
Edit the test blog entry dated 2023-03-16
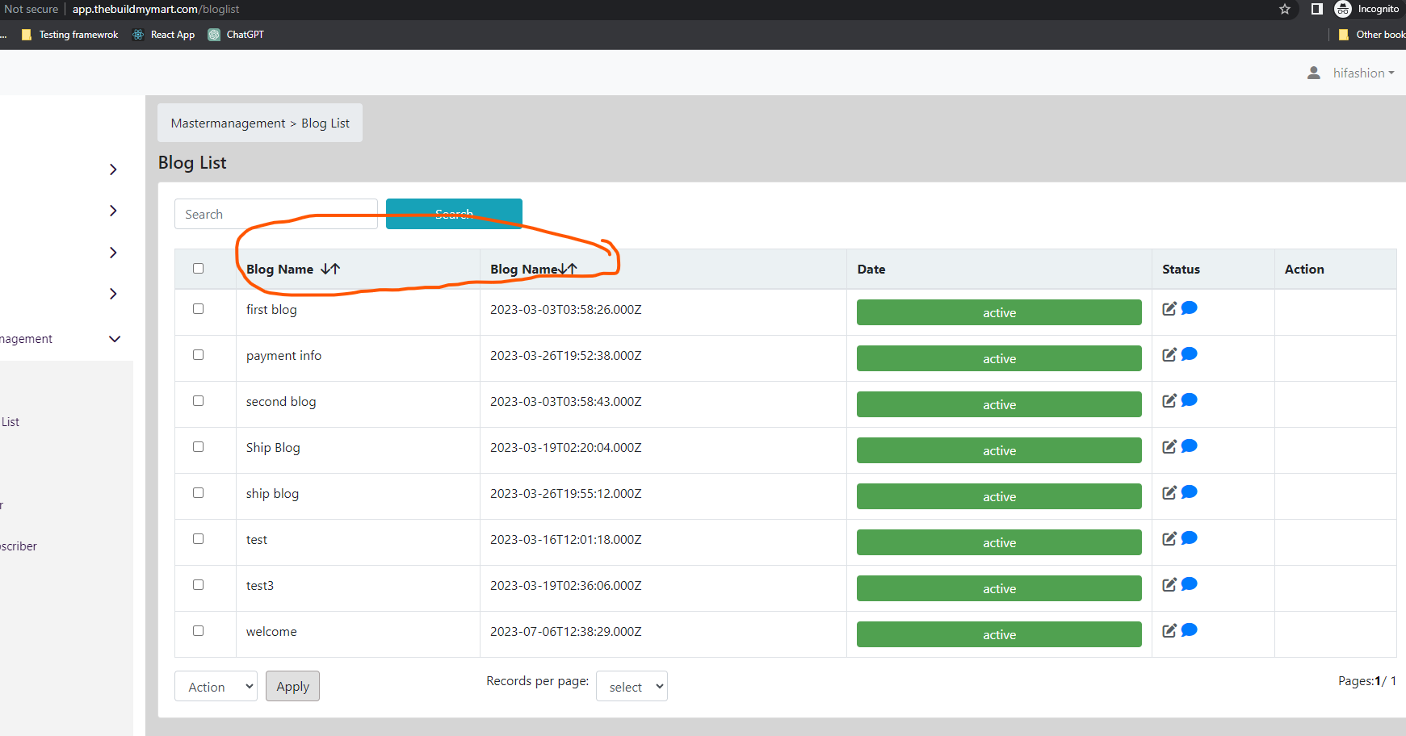pos(1169,538)
